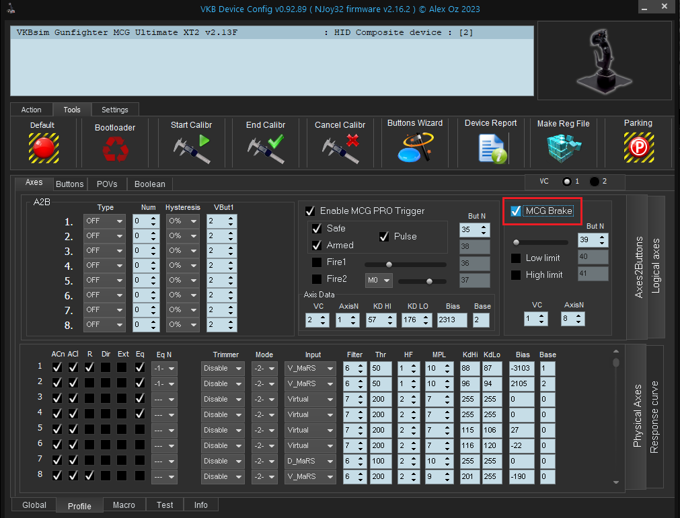This screenshot has height=518, width=680.
Task: Click the MCG Brake slider
Action: 540,242
